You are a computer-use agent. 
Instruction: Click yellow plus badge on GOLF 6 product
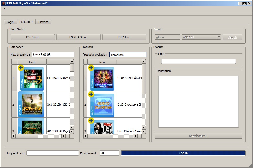[x=91, y=94]
